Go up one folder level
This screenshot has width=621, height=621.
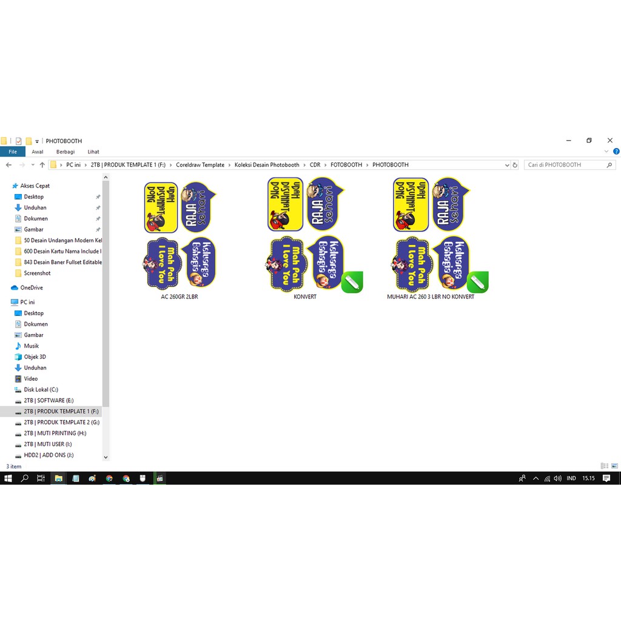pyautogui.click(x=42, y=165)
